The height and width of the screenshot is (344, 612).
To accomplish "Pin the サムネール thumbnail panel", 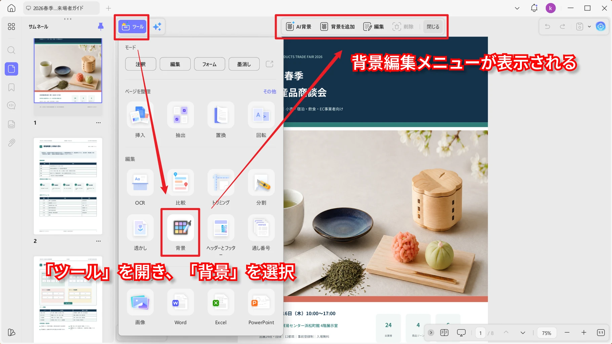I will 101,27.
